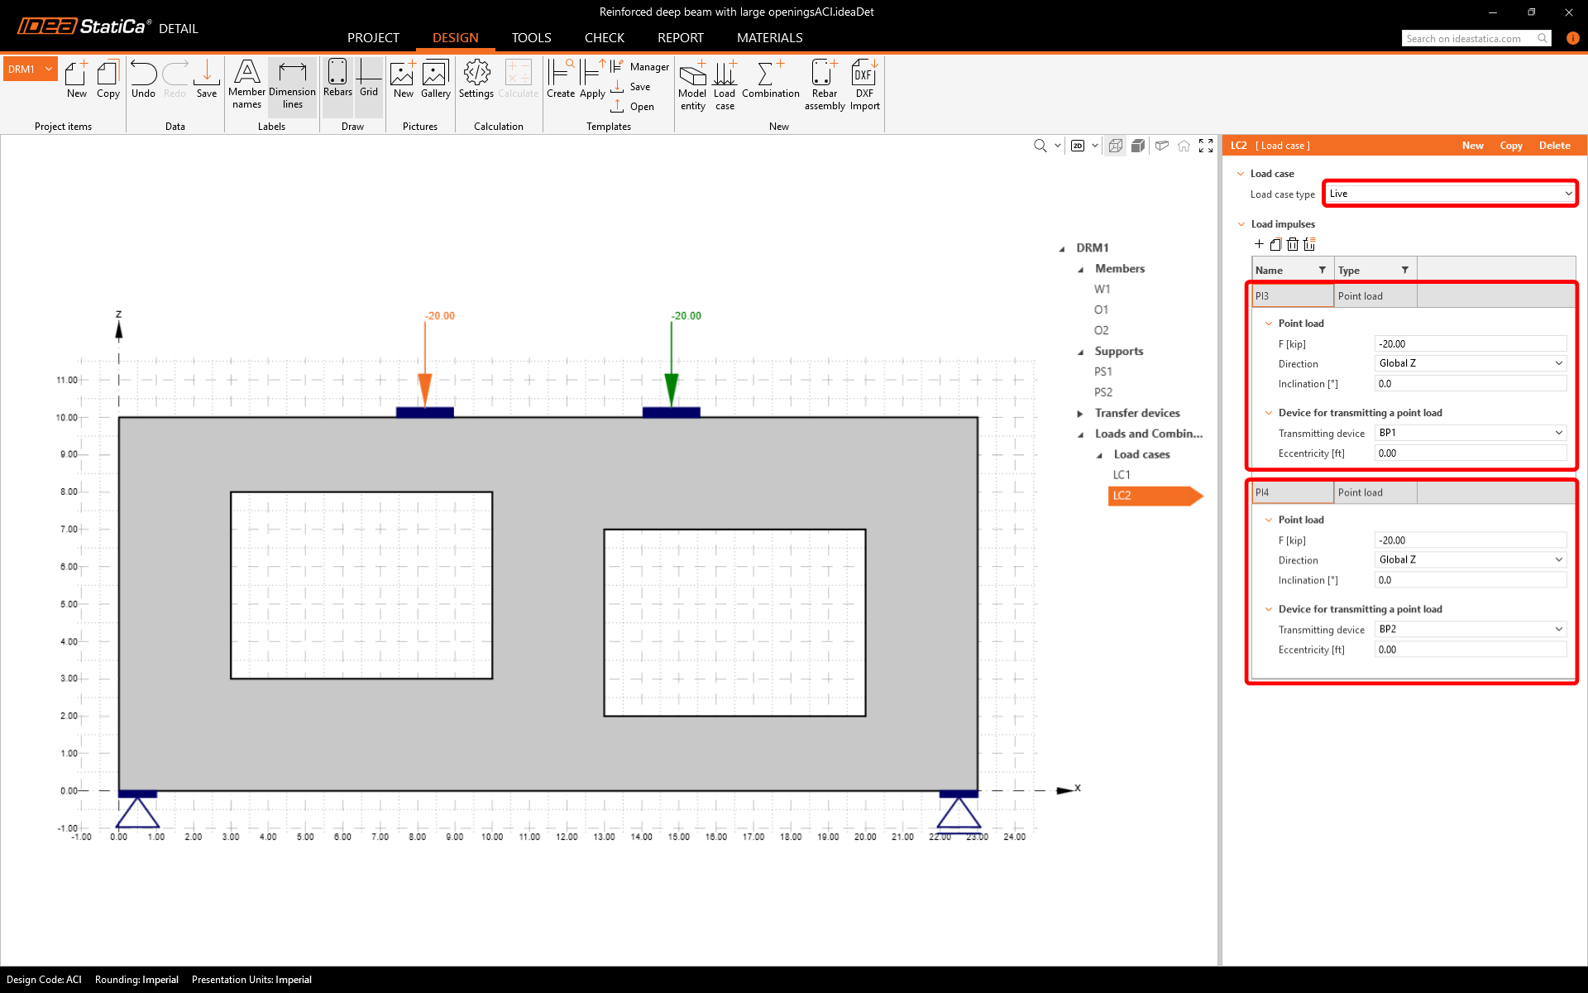The width and height of the screenshot is (1588, 993).
Task: Expand the Transfer devices tree node
Action: point(1080,414)
